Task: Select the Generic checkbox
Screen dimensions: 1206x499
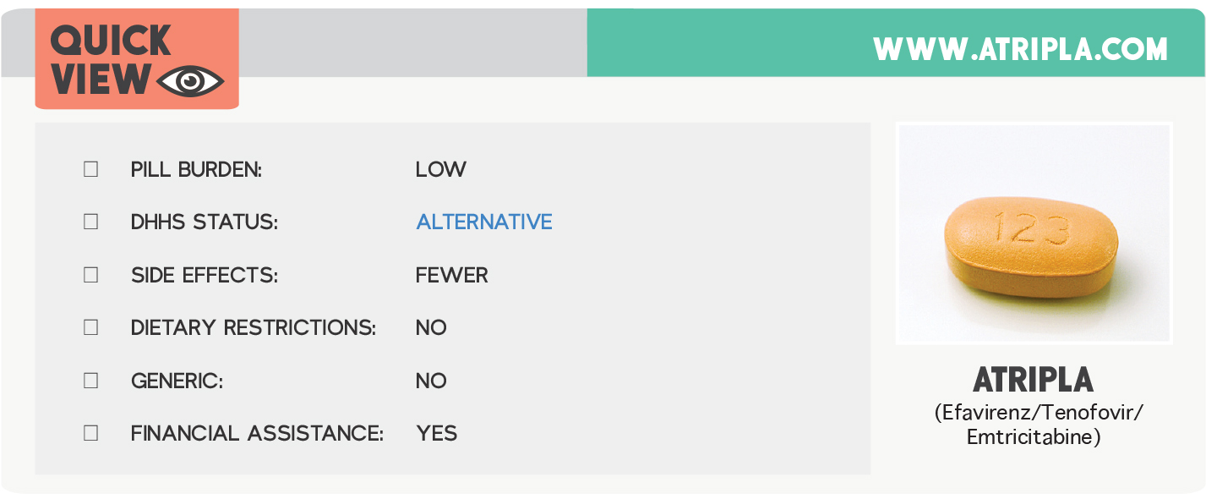Action: pos(91,381)
